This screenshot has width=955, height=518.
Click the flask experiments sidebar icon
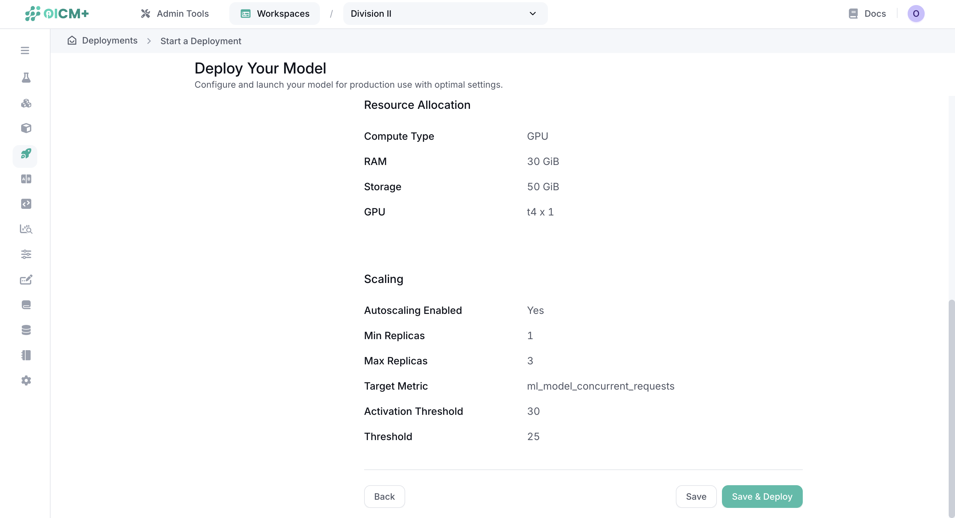pyautogui.click(x=26, y=78)
